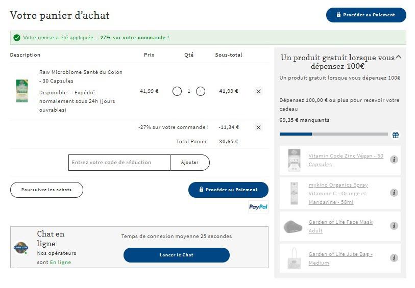Collapse the free product panel chevron
Viewport: 415px width, 288px height.
coord(399,57)
